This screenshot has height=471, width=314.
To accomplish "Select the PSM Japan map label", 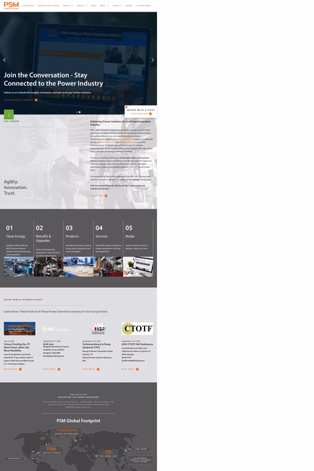I will pyautogui.click(x=141, y=449).
